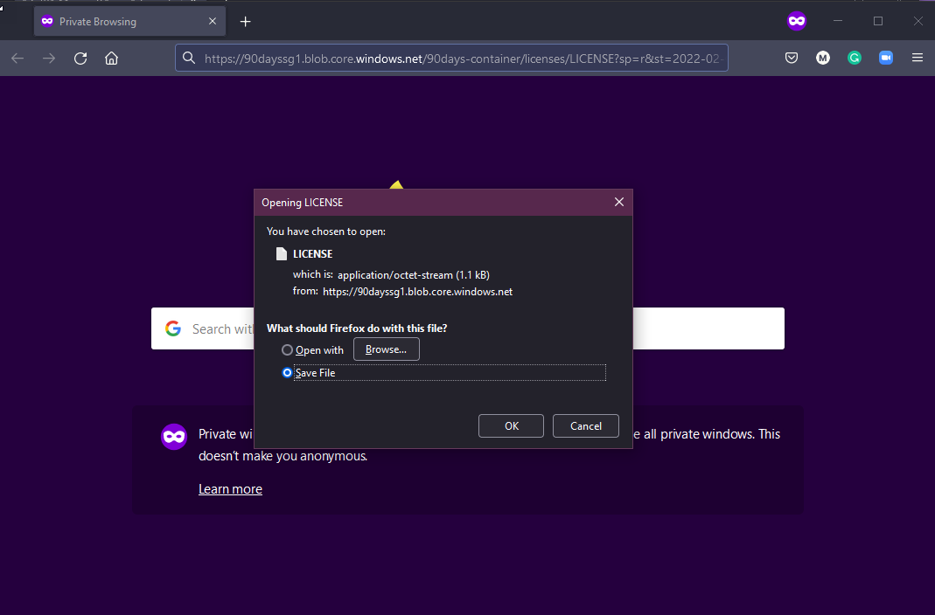Select the Open with radio option
Screen dimensions: 935x615
click(x=288, y=350)
